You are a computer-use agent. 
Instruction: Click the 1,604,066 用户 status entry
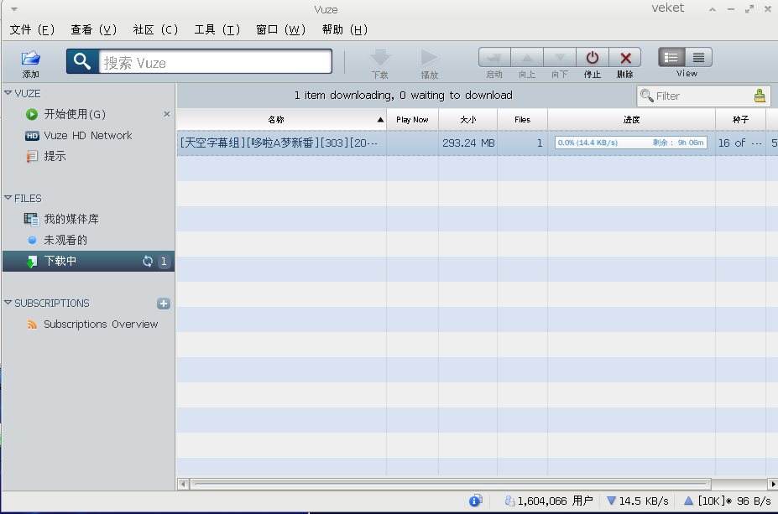[549, 501]
